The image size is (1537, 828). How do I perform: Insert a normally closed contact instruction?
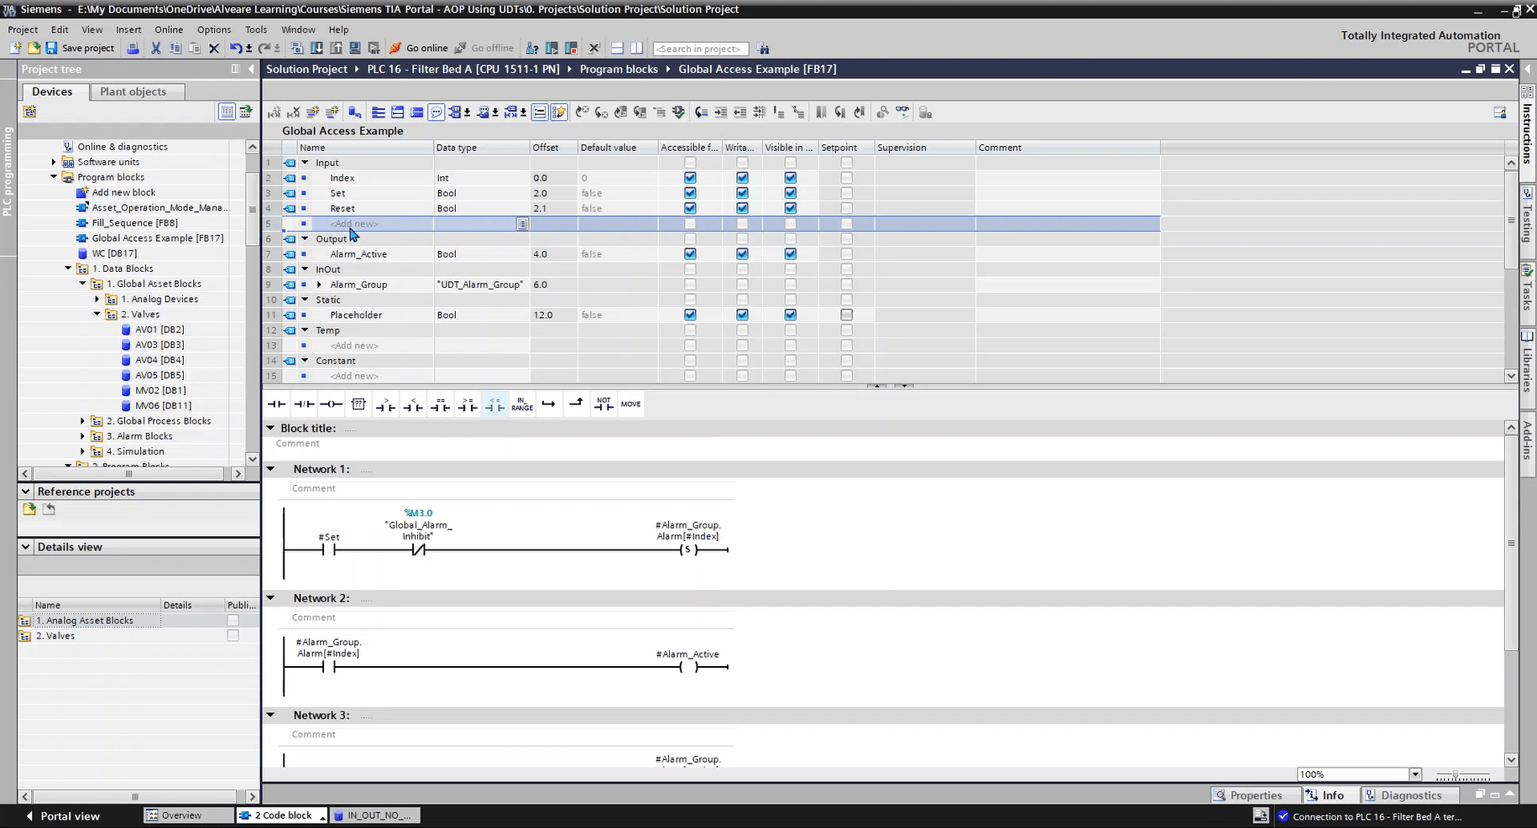coord(304,404)
